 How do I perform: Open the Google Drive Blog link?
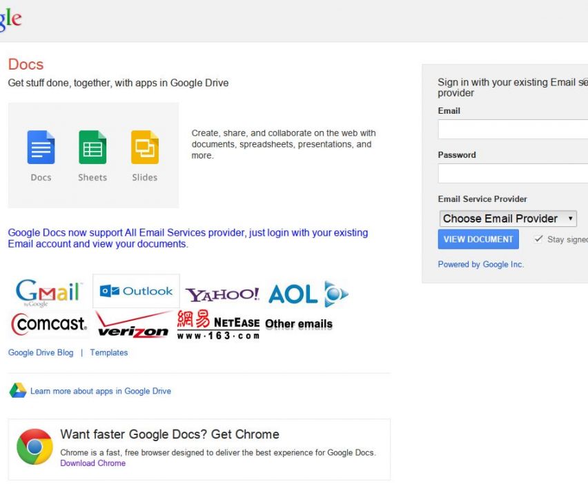41,352
